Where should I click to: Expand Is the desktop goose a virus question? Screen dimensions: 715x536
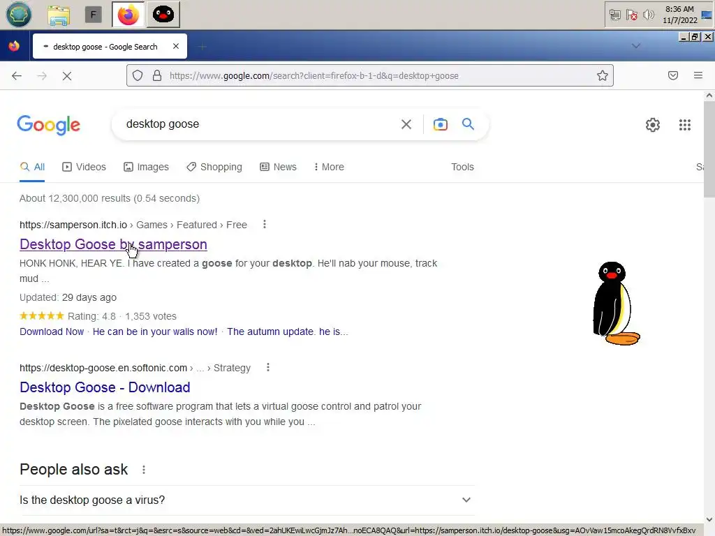pos(246,500)
